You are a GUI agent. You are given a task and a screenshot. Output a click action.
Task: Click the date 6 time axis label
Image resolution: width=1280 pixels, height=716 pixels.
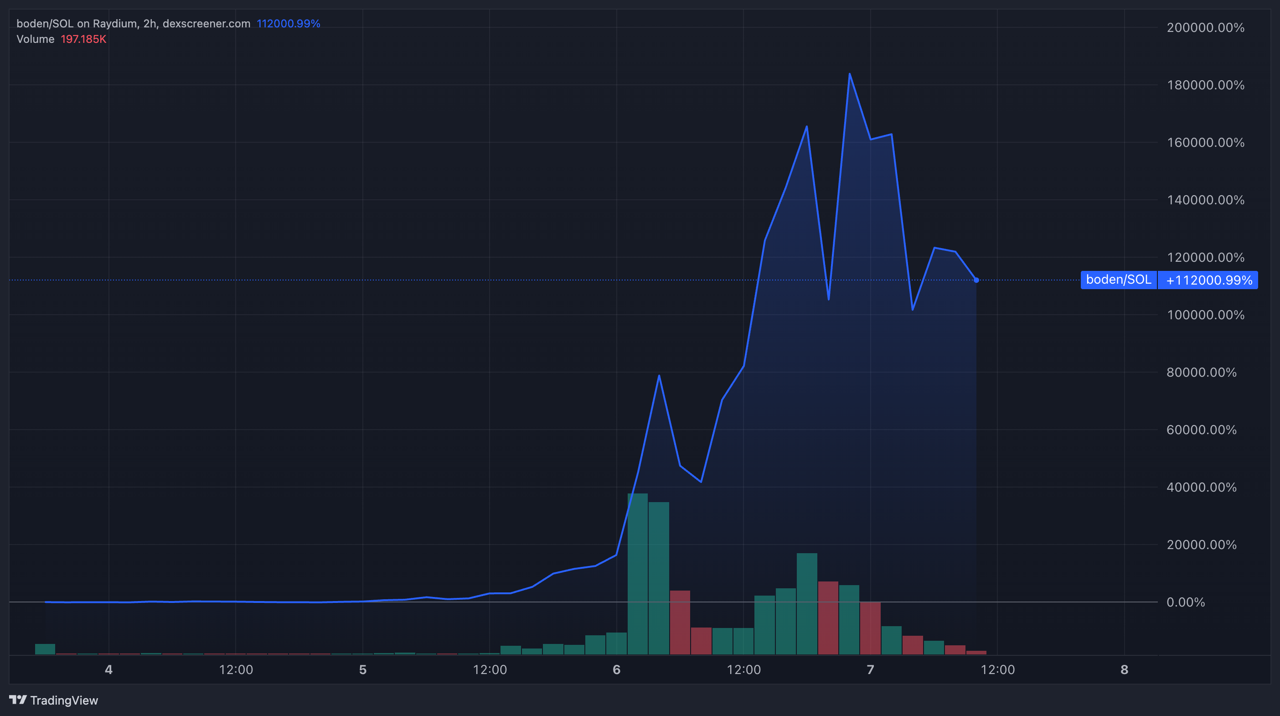617,670
